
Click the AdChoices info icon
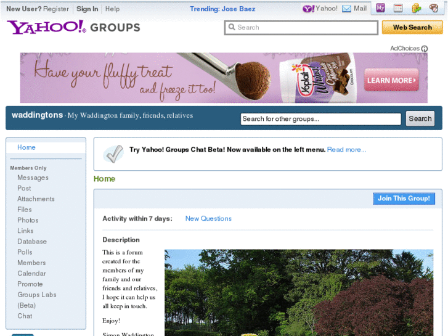425,49
